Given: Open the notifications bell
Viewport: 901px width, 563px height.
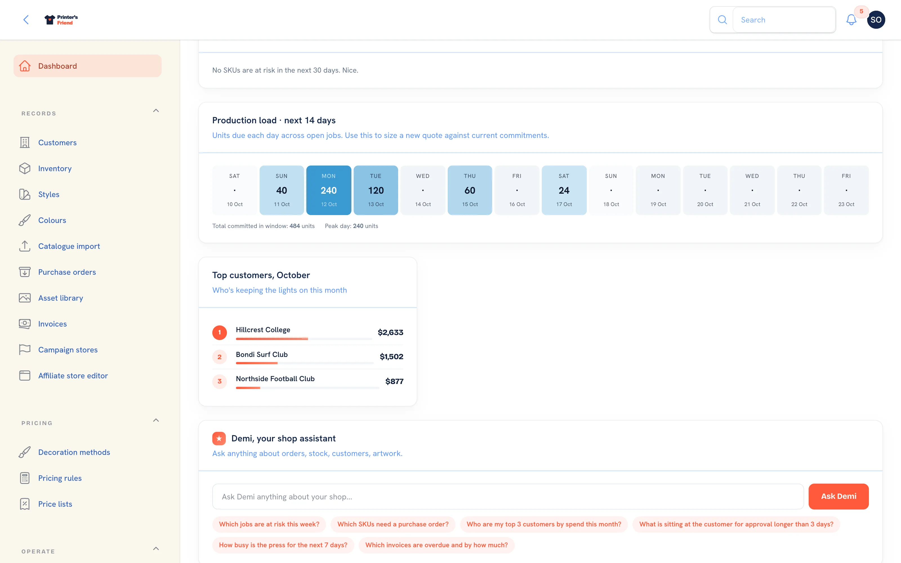Looking at the screenshot, I should [851, 20].
